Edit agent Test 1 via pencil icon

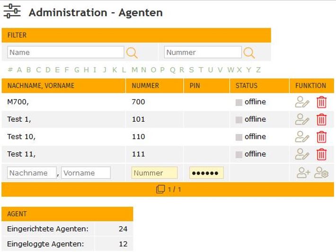(x=302, y=119)
